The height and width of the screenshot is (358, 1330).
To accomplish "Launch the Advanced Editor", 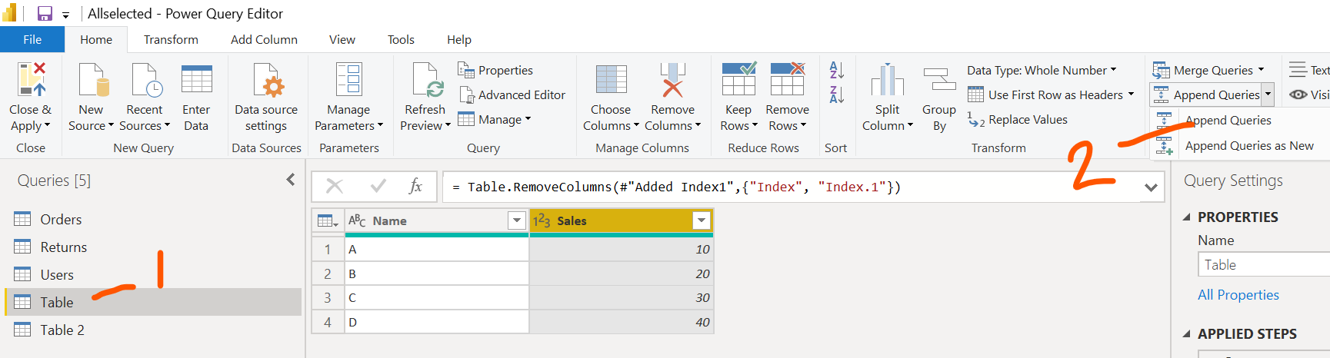I will click(512, 94).
